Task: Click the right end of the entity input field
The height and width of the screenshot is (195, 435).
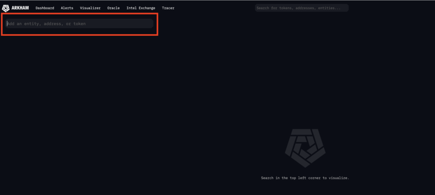Action: click(x=150, y=24)
